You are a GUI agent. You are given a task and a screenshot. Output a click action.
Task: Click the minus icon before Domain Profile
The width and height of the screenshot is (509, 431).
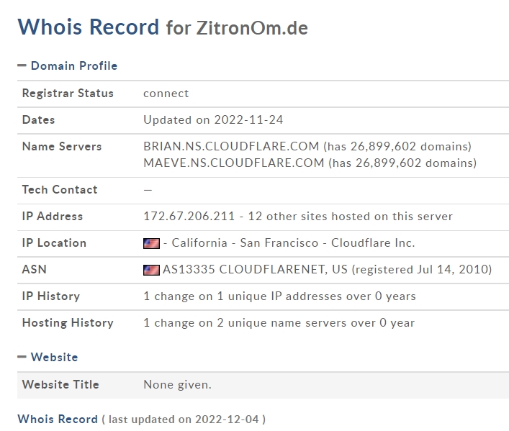(x=22, y=65)
